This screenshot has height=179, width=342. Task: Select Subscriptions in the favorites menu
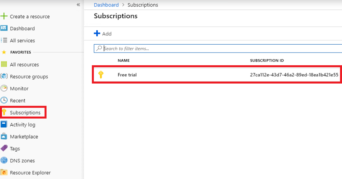click(25, 113)
